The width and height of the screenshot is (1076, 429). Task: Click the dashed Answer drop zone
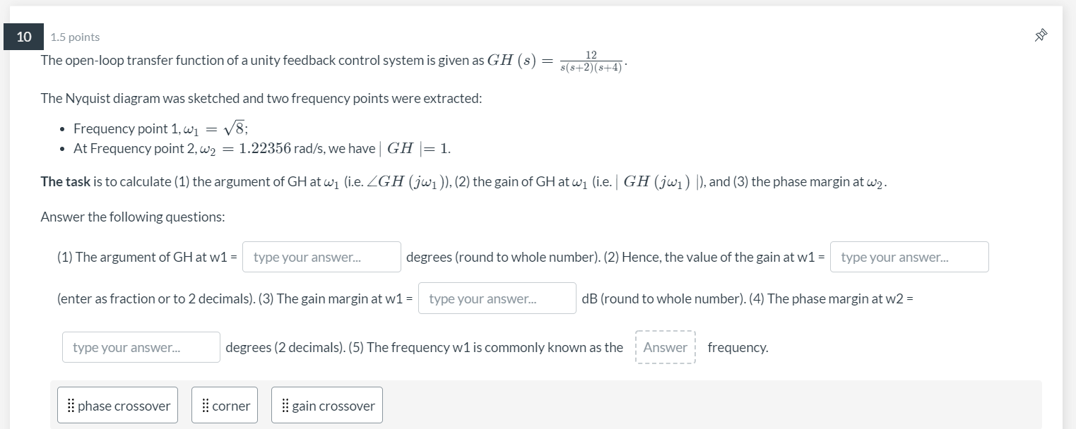[x=665, y=347]
